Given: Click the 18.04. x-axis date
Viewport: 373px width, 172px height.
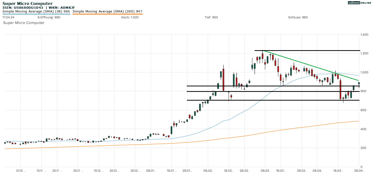Looking at the screenshot, I should point(338,171).
